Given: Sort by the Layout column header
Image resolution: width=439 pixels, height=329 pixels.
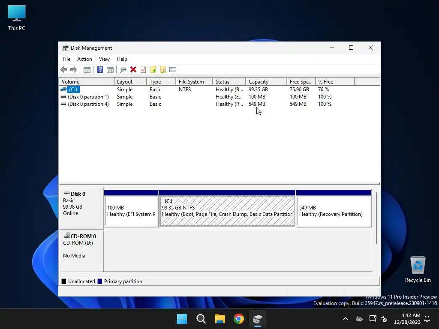Looking at the screenshot, I should [x=130, y=82].
